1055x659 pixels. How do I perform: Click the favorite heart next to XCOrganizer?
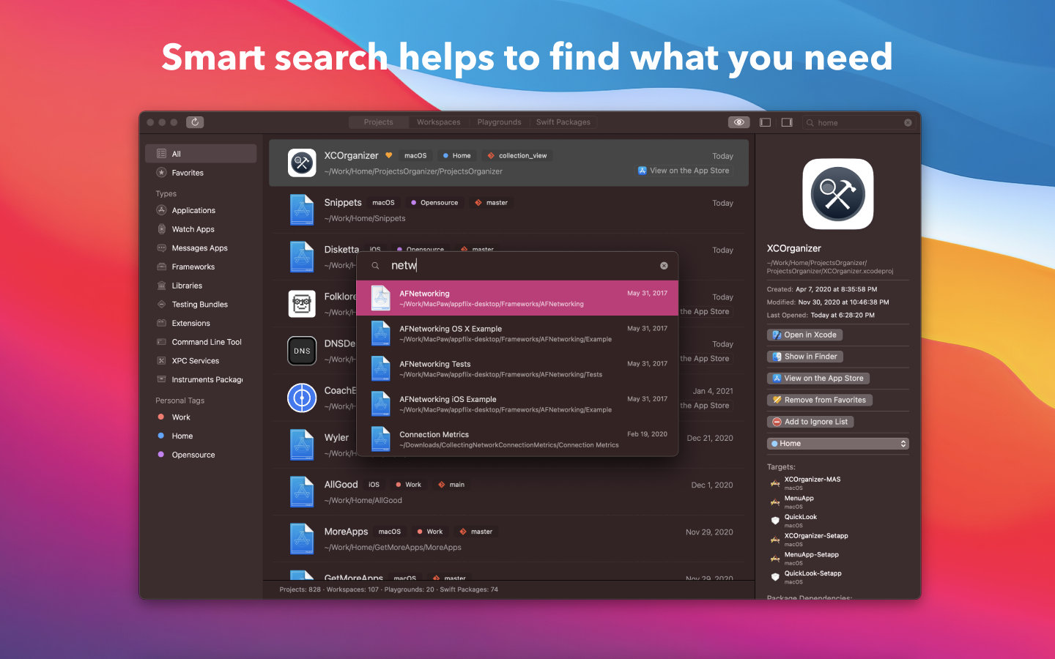click(389, 155)
